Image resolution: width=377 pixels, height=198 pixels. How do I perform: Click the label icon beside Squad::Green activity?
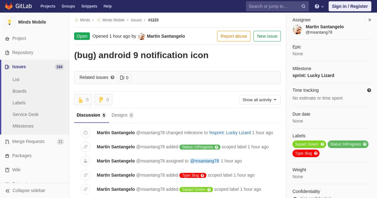(x=85, y=189)
